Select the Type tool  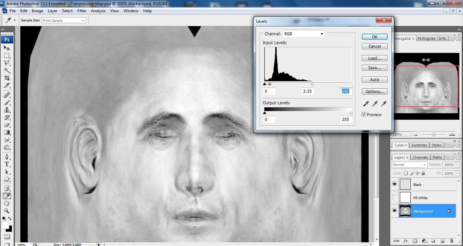pos(7,164)
